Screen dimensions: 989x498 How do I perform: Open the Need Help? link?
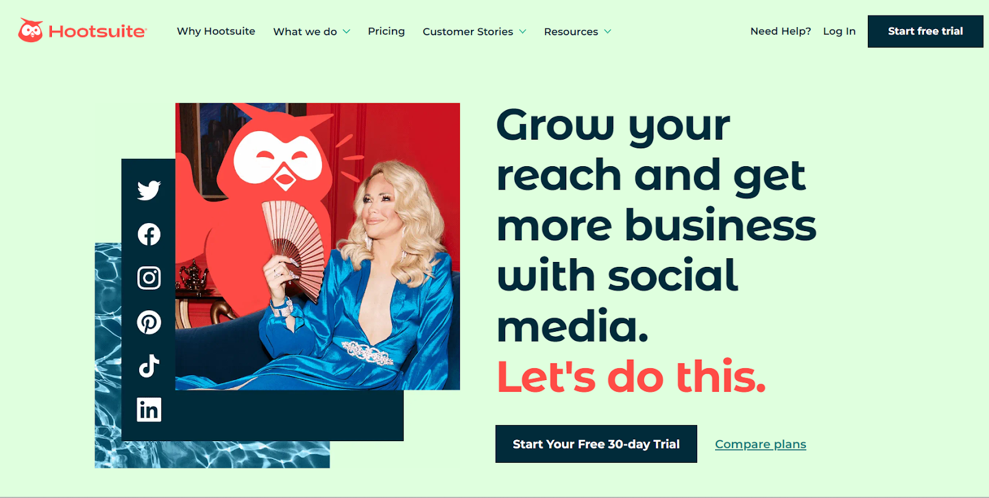click(781, 31)
